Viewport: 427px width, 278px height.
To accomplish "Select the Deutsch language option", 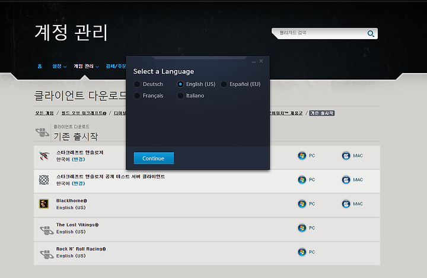I will [148, 84].
